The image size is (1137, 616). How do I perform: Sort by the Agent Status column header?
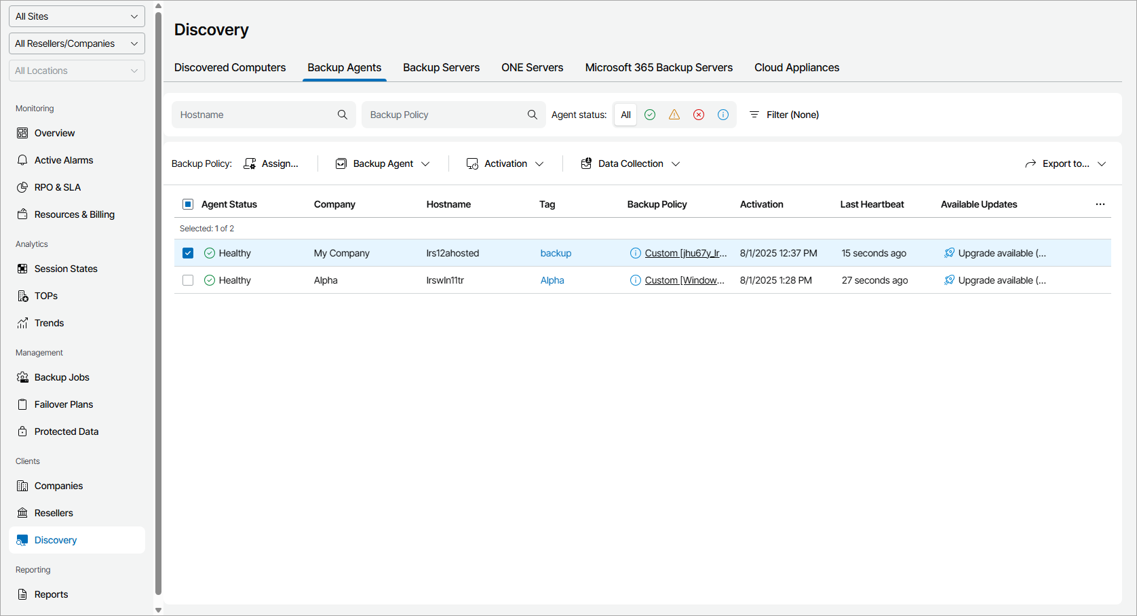229,204
